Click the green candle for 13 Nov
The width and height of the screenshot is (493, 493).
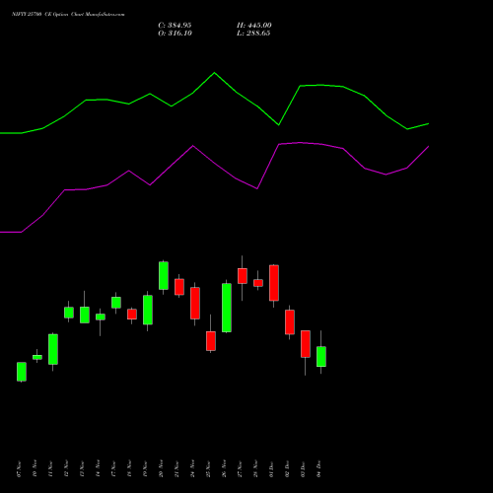(85, 315)
